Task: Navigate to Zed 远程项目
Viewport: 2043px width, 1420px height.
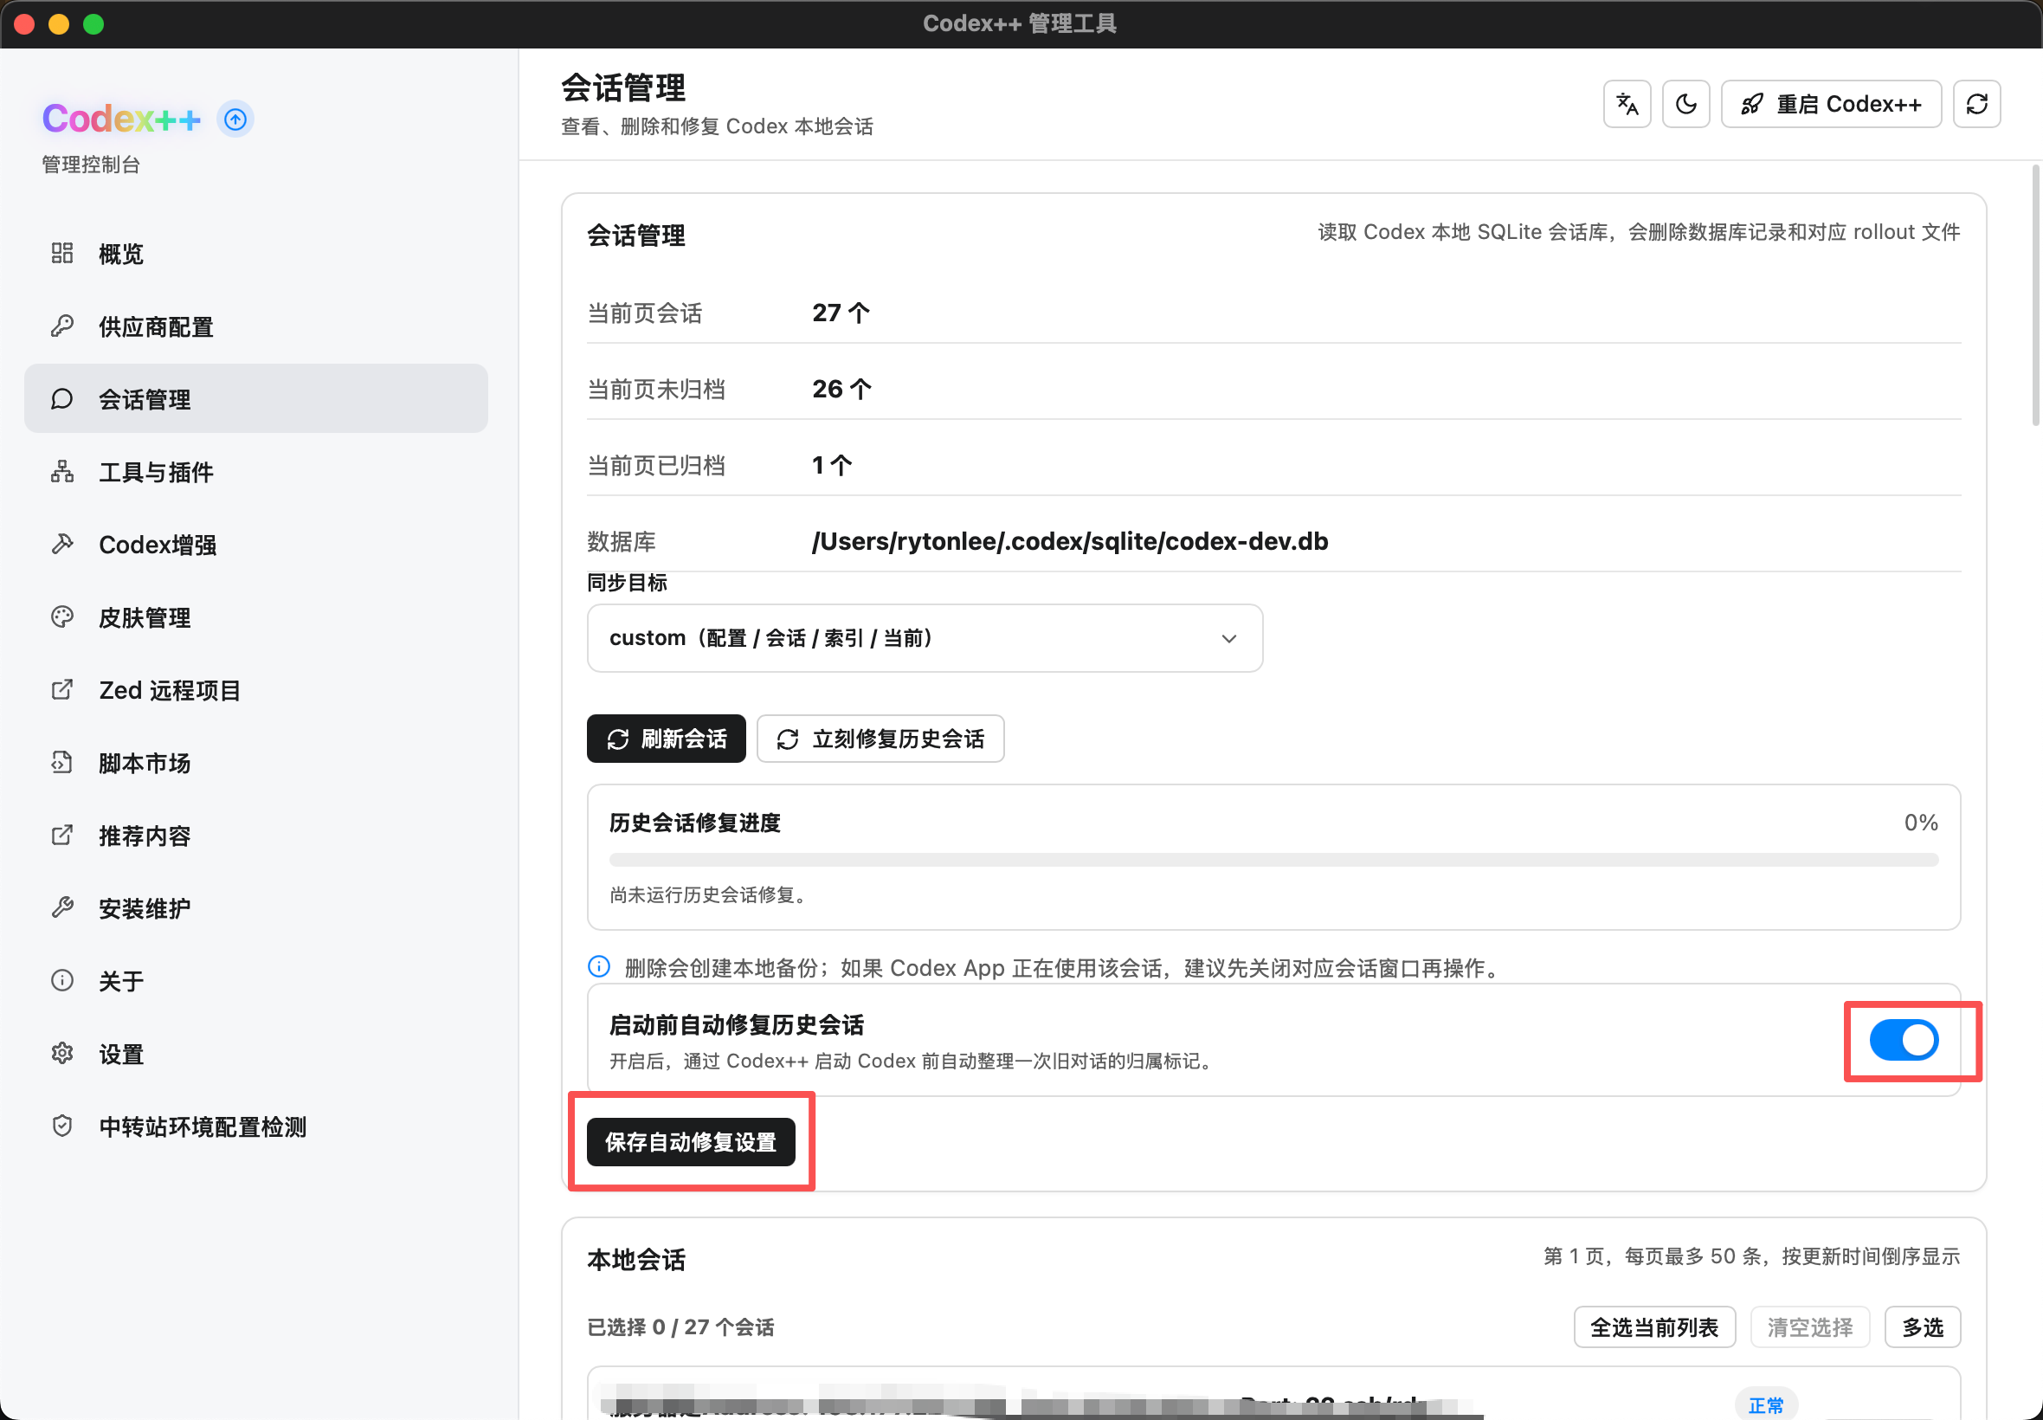Action: click(x=256, y=689)
